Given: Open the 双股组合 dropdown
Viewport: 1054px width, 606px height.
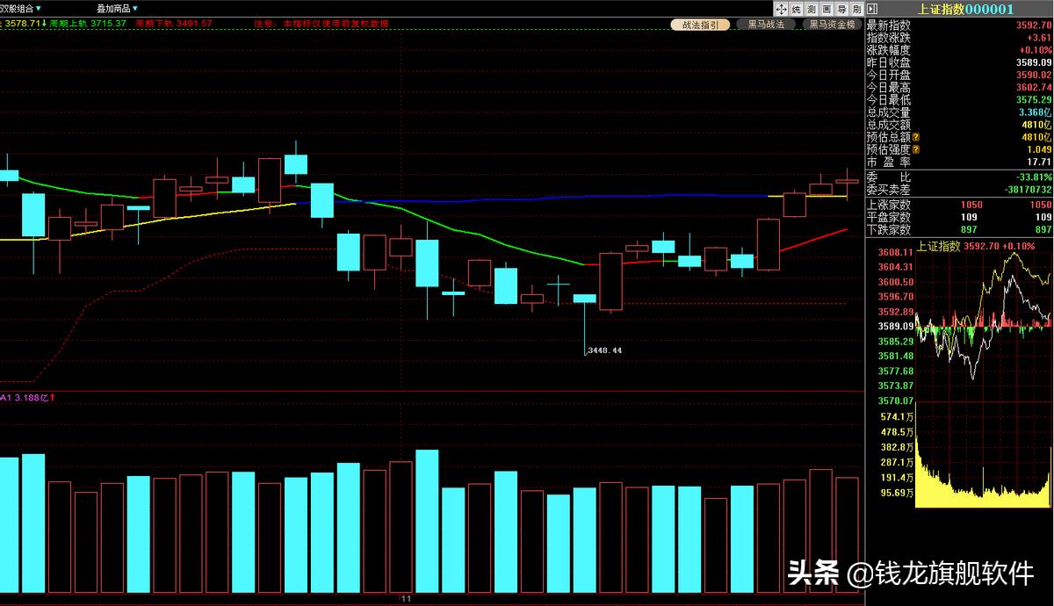Looking at the screenshot, I should pos(22,8).
